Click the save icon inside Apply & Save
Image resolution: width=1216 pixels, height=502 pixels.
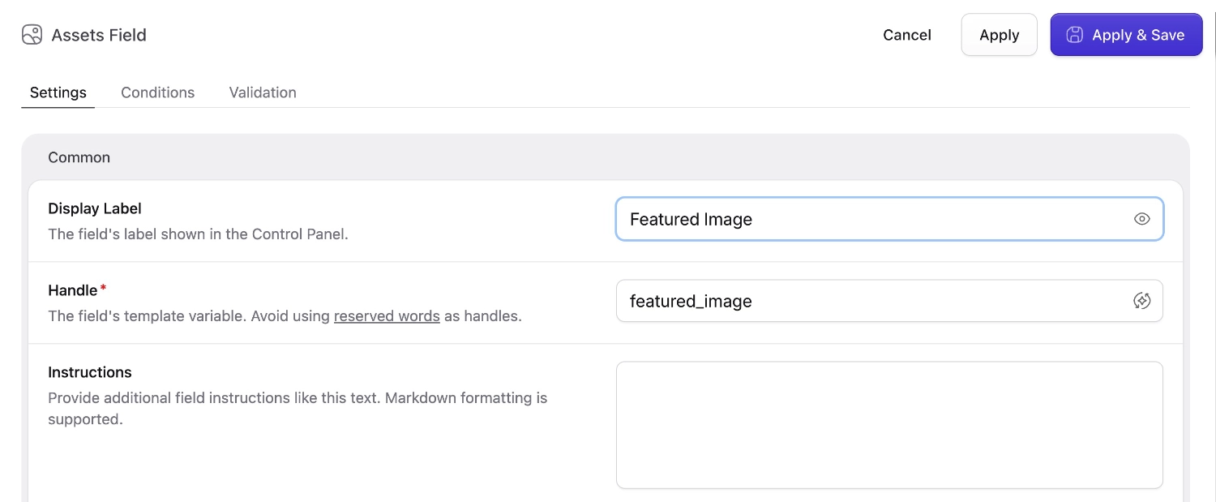pos(1074,34)
